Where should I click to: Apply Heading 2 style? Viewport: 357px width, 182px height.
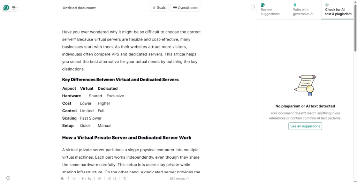coord(90,179)
